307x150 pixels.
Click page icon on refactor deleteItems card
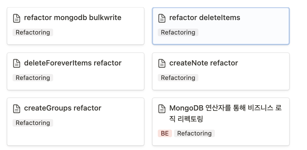pyautogui.click(x=162, y=18)
